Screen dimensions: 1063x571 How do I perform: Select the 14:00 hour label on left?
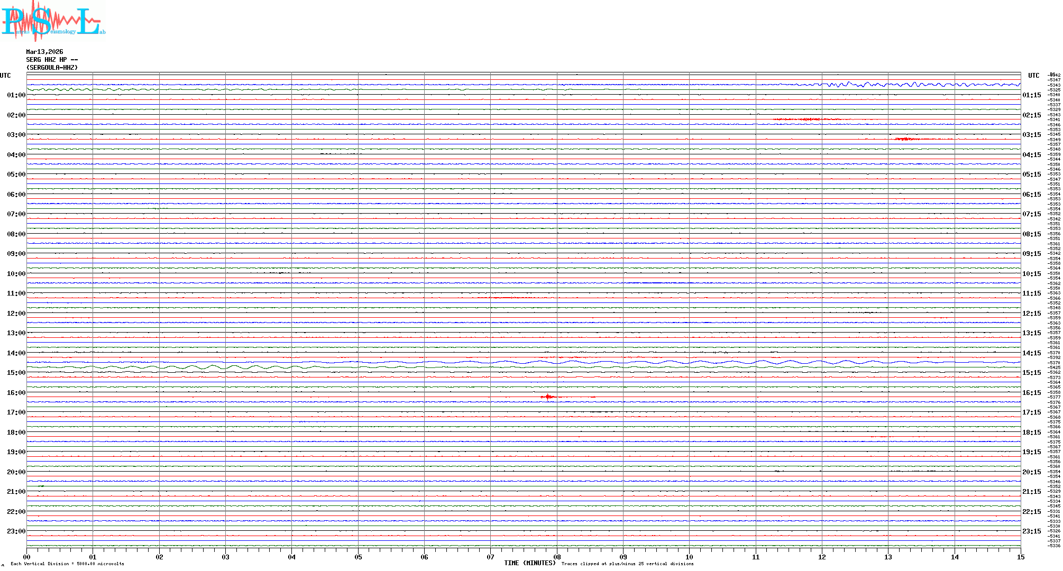16,353
